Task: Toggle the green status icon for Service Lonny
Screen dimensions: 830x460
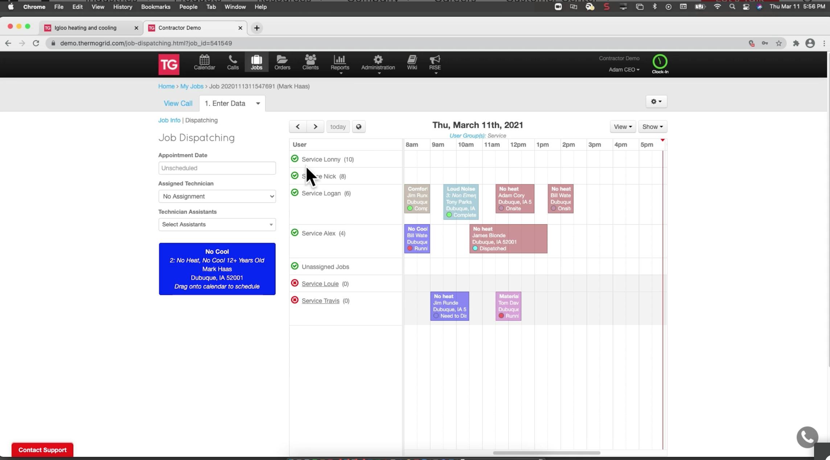Action: pyautogui.click(x=295, y=159)
